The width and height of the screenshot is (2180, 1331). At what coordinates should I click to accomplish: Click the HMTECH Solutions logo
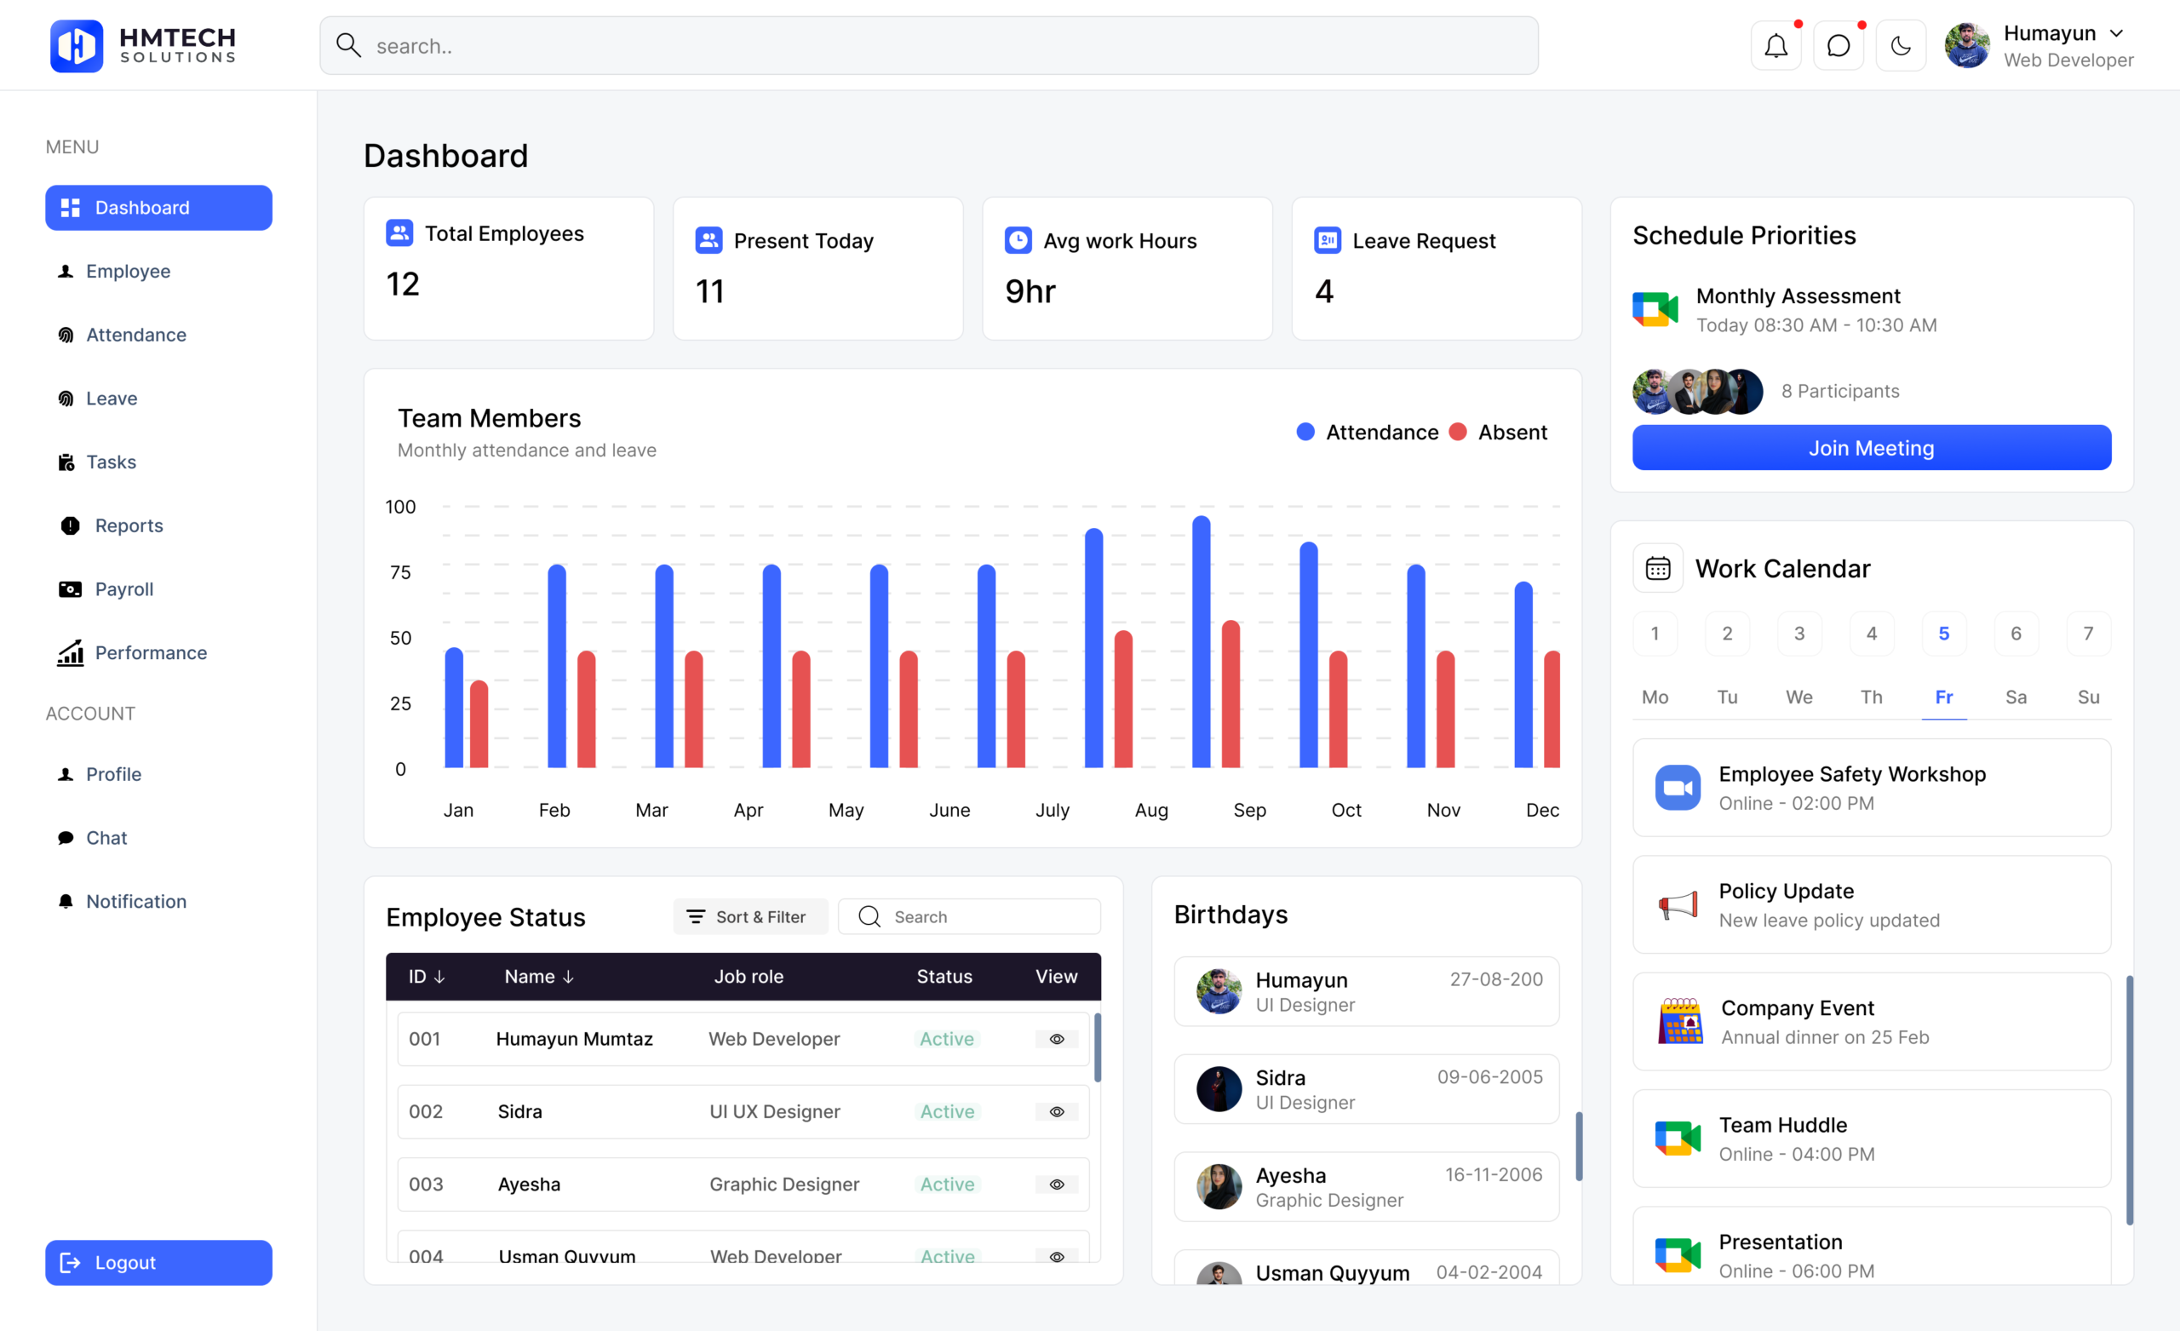143,45
